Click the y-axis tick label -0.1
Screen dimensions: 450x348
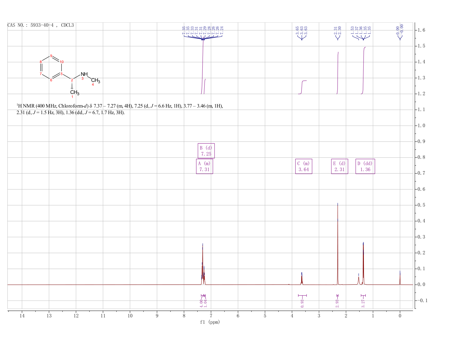coord(422,301)
